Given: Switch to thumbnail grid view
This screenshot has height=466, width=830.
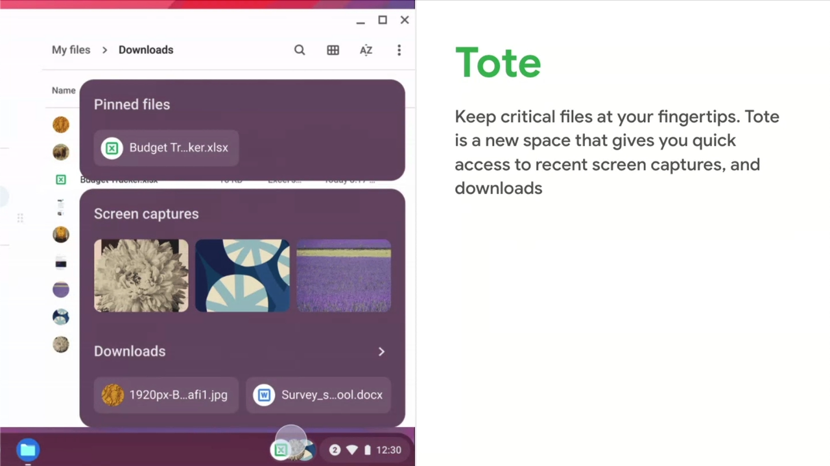Looking at the screenshot, I should pyautogui.click(x=333, y=50).
